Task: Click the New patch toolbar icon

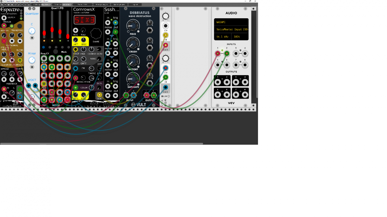Action: 2,5
